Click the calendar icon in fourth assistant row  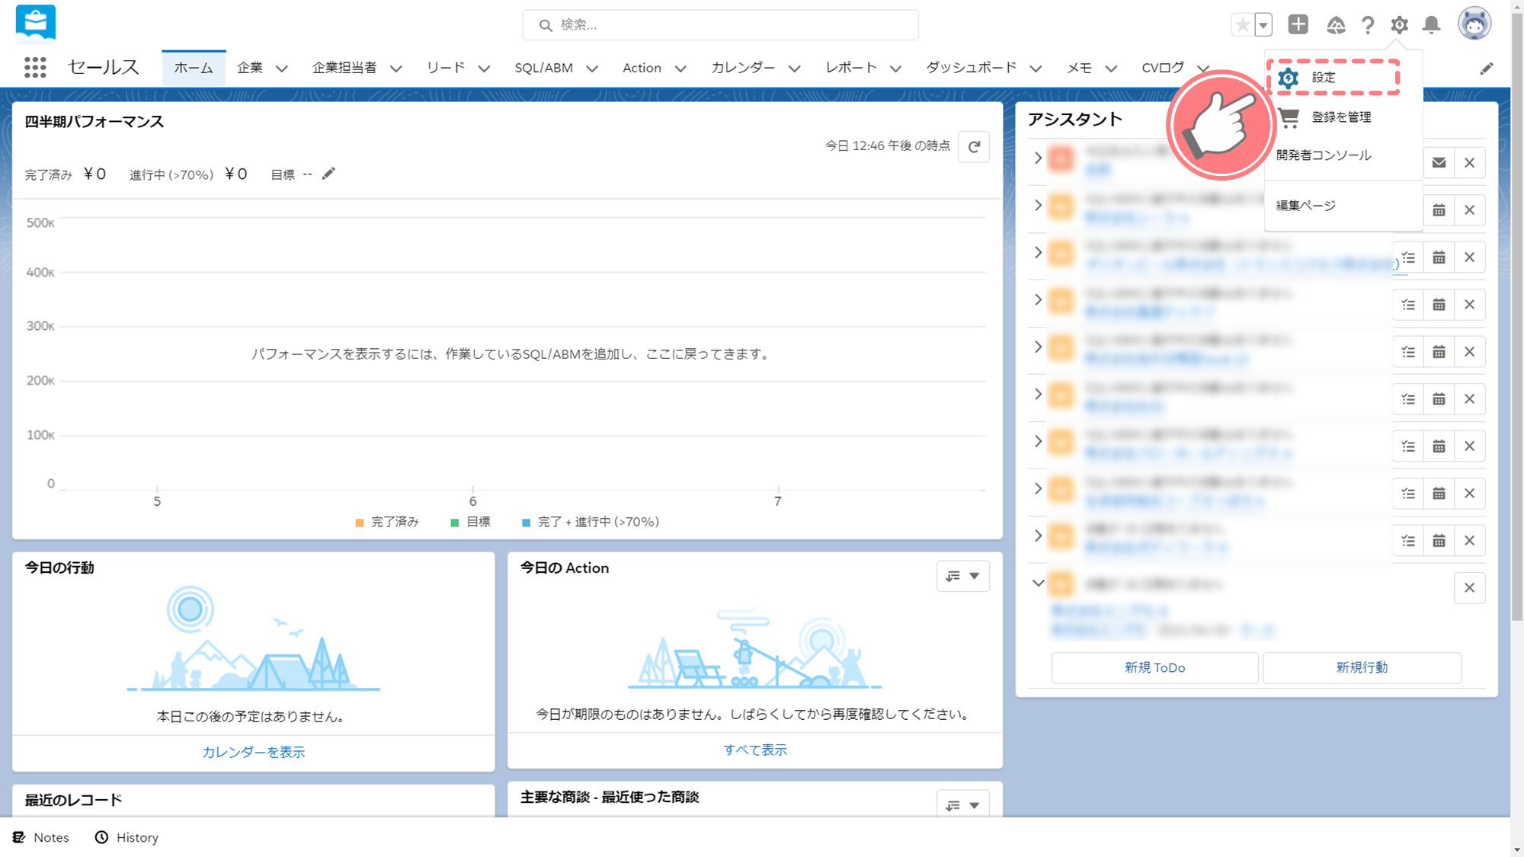1439,305
